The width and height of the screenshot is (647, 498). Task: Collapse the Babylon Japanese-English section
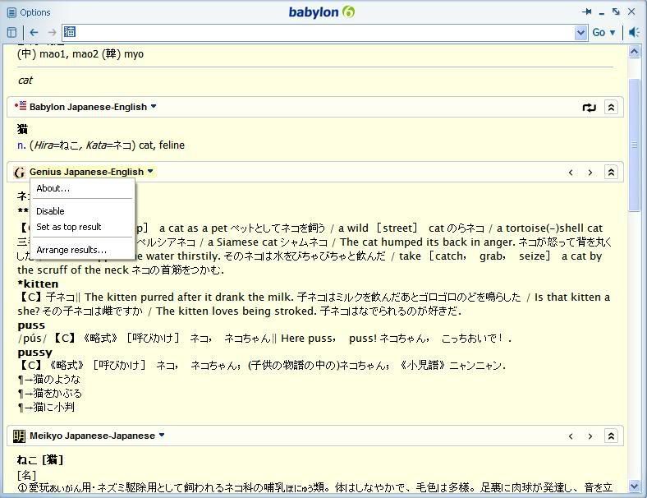pyautogui.click(x=611, y=108)
